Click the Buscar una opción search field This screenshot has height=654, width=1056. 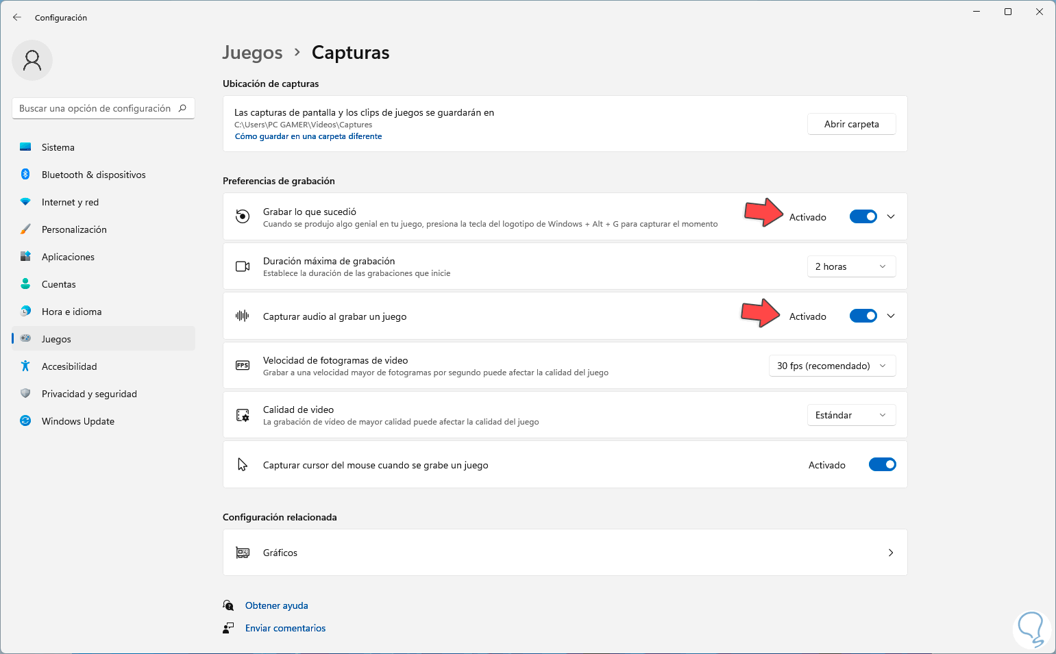pyautogui.click(x=95, y=108)
